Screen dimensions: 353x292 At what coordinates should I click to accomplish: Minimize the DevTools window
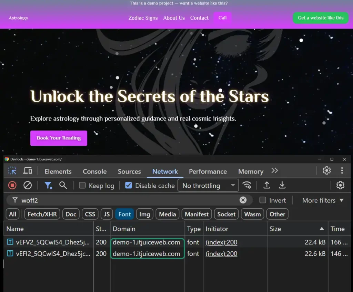tap(319, 159)
